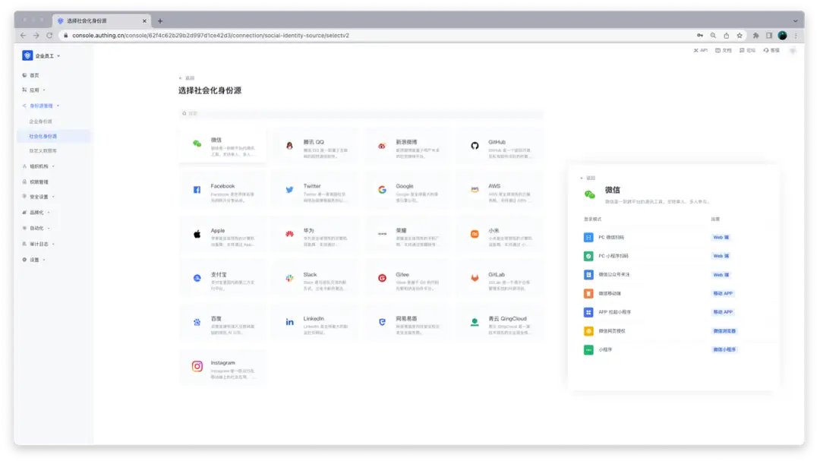The width and height of the screenshot is (820, 461).
Task: Select the Gitee red logo icon
Action: [x=382, y=278]
